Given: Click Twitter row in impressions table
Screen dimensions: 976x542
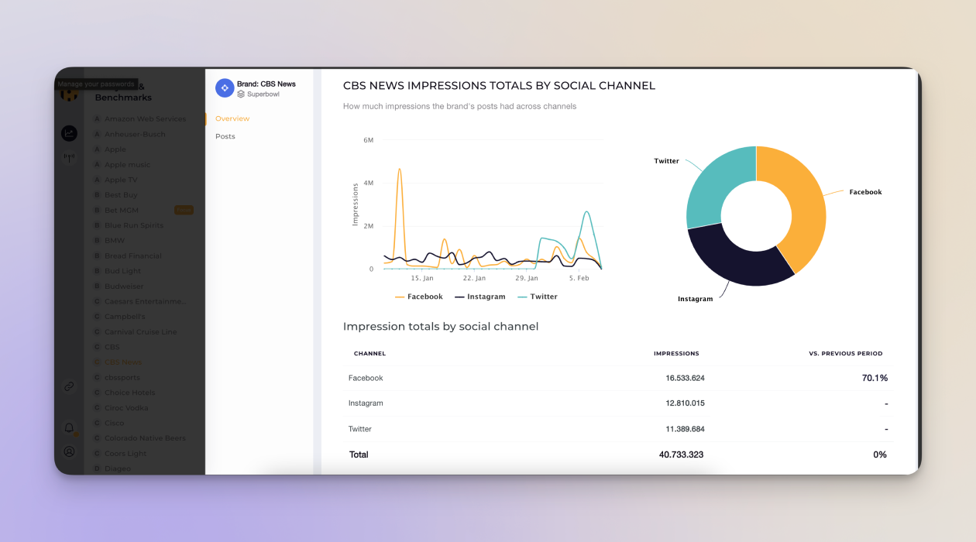Looking at the screenshot, I should click(618, 429).
